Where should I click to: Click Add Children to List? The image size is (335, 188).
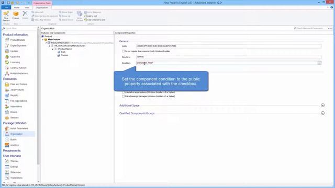click(x=95, y=20)
